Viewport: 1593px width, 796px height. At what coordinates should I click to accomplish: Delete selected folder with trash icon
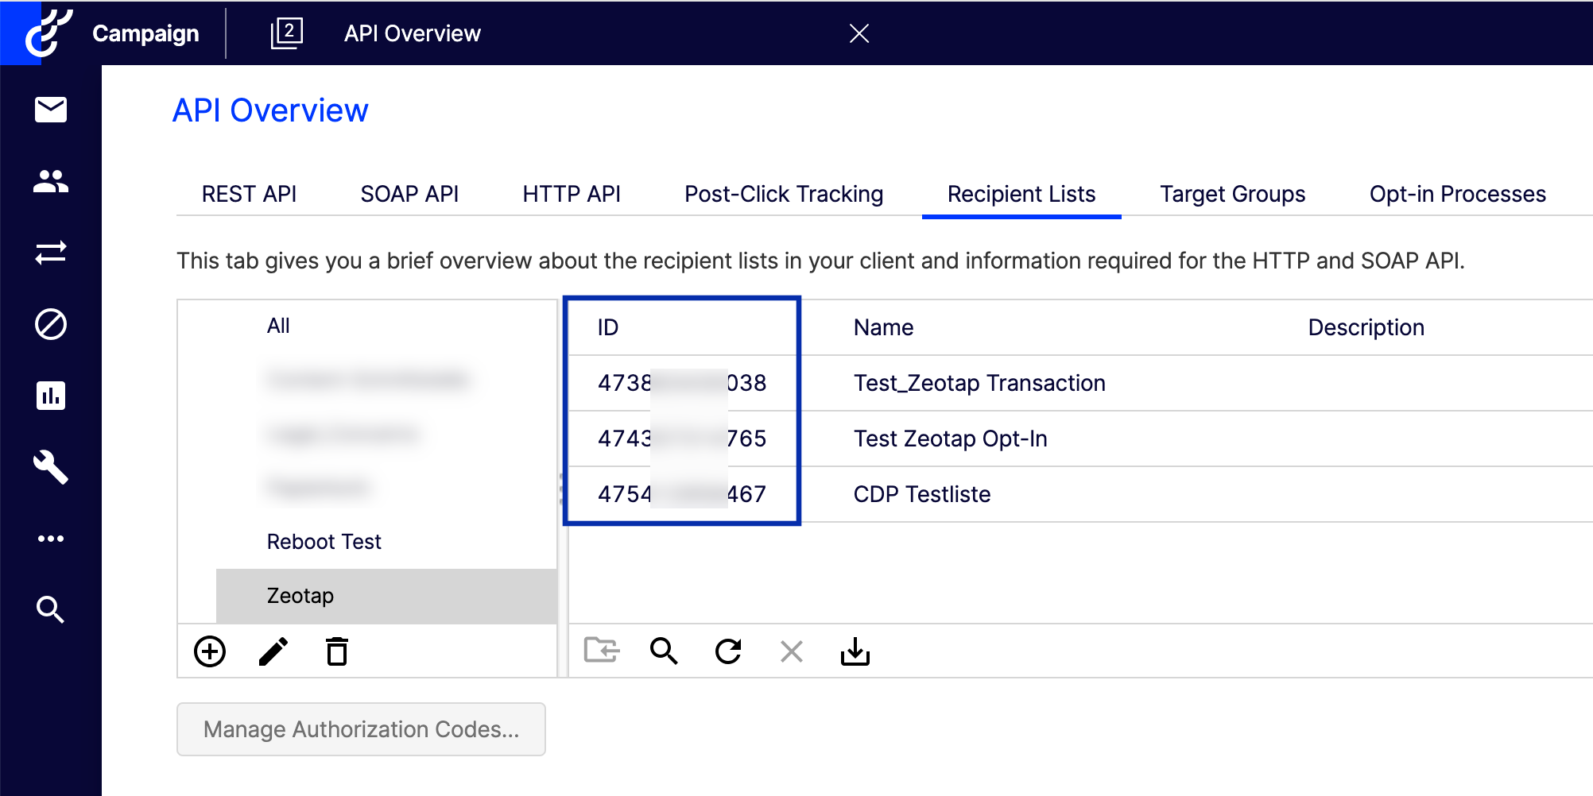[337, 651]
